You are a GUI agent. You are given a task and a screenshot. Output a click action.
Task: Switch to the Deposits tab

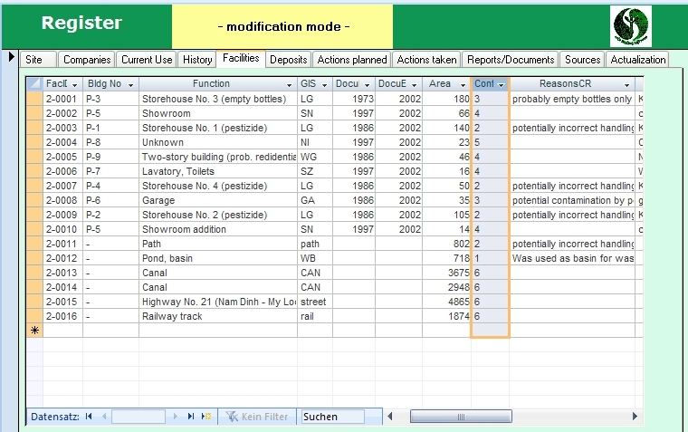[x=288, y=60]
